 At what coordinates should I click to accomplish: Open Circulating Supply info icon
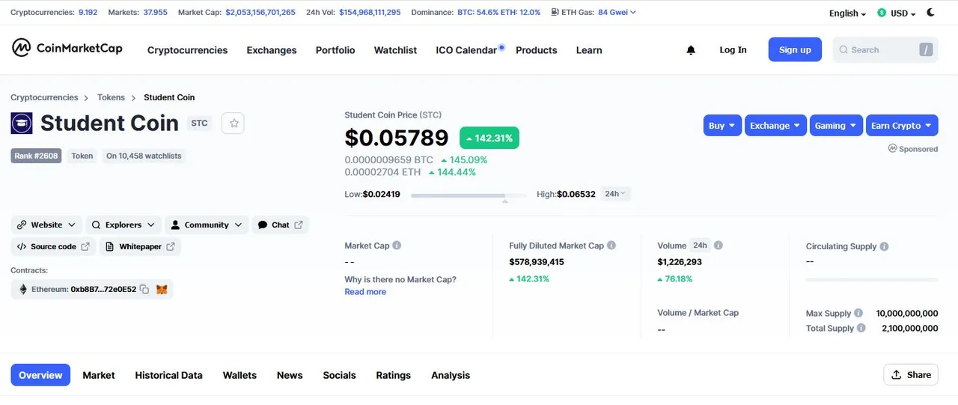pos(884,246)
